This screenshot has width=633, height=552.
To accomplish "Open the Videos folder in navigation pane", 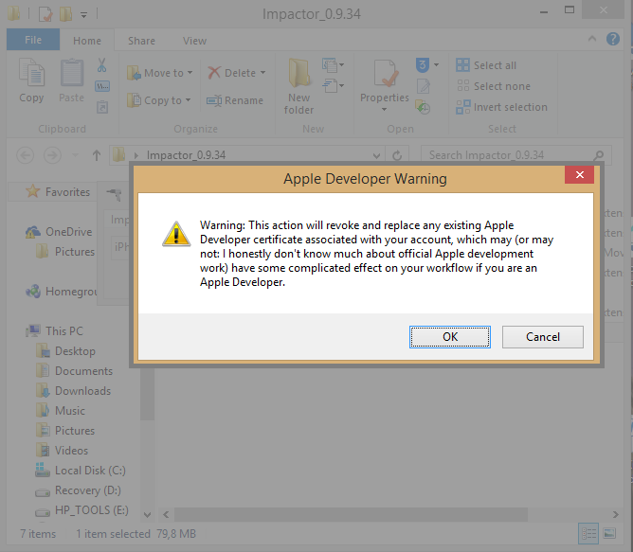I will coord(62,451).
